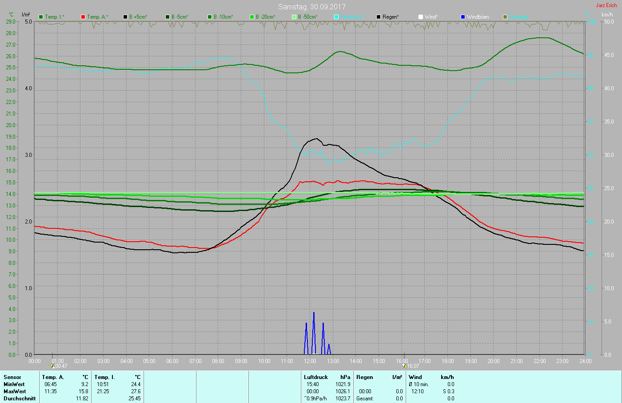Viewport: 622px width, 403px height.
Task: Click the Jarz Erich author text
Action: click(606, 5)
